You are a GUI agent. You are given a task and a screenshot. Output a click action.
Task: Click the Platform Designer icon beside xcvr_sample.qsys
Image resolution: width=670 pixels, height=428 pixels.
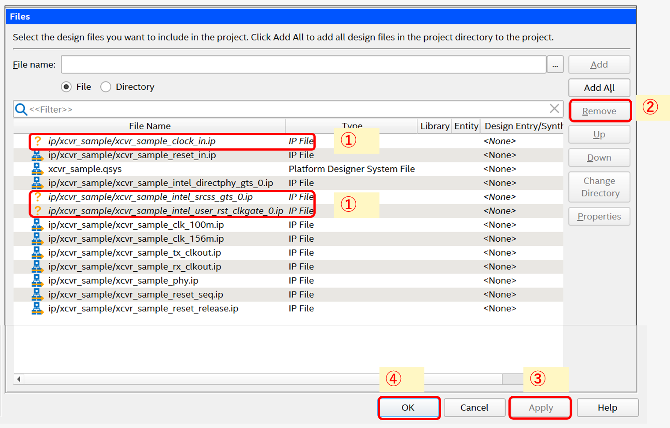(37, 169)
